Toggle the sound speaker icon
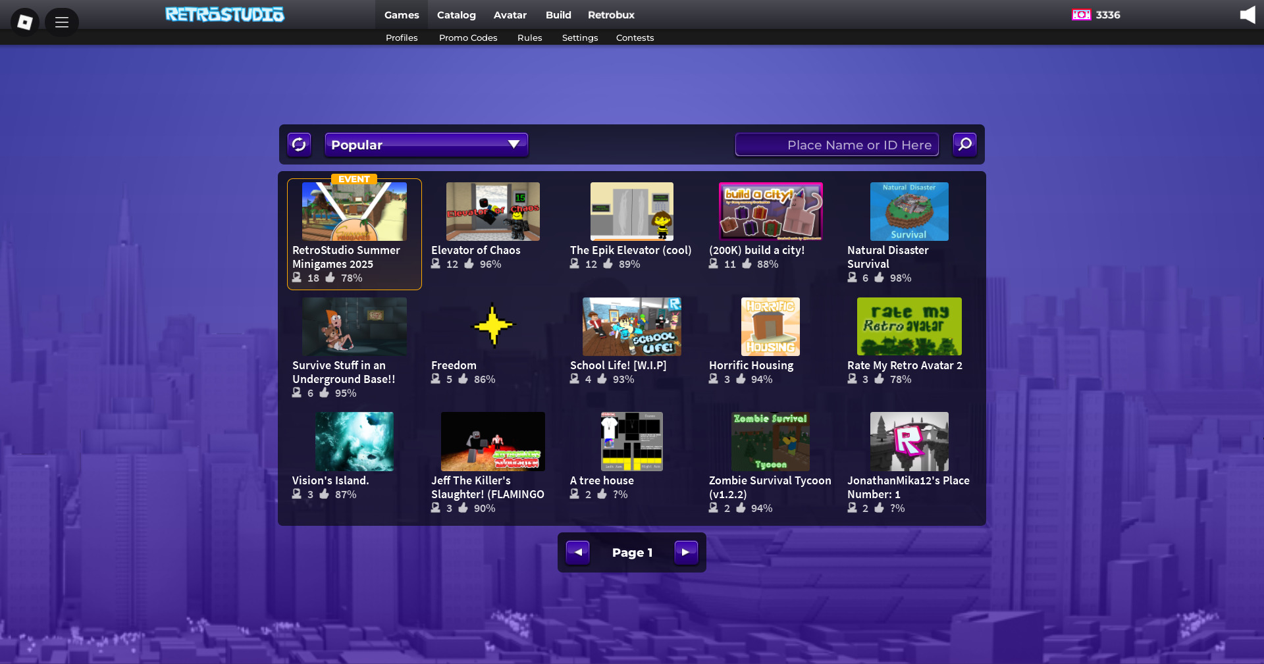1264x664 pixels. pyautogui.click(x=1248, y=14)
